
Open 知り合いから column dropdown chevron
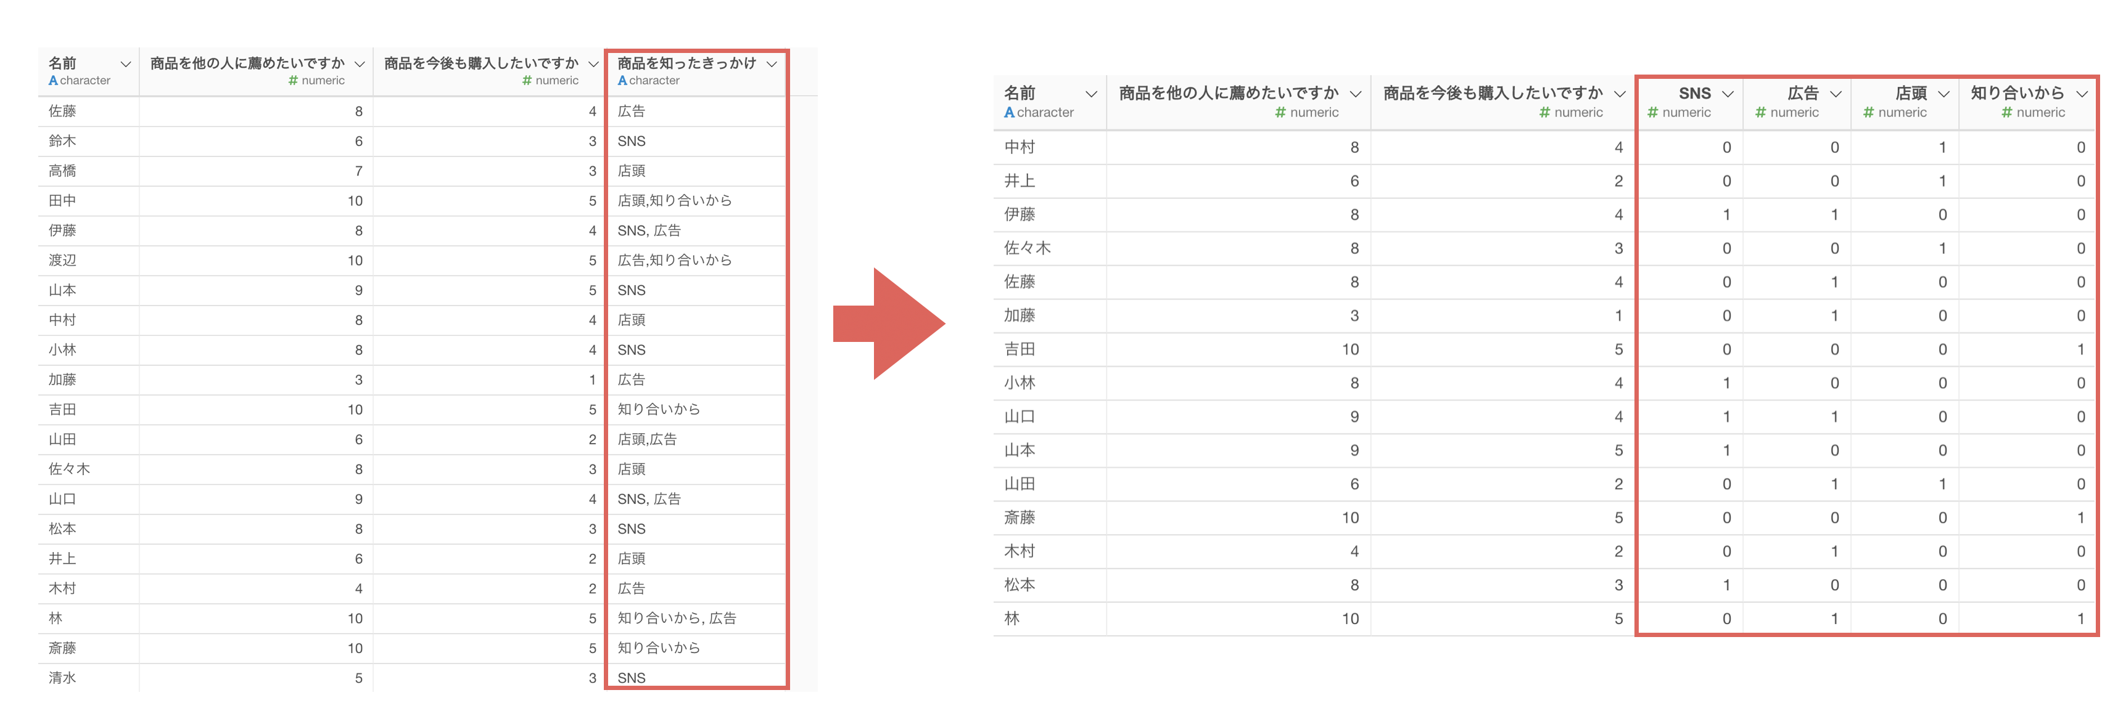pos(2082,94)
